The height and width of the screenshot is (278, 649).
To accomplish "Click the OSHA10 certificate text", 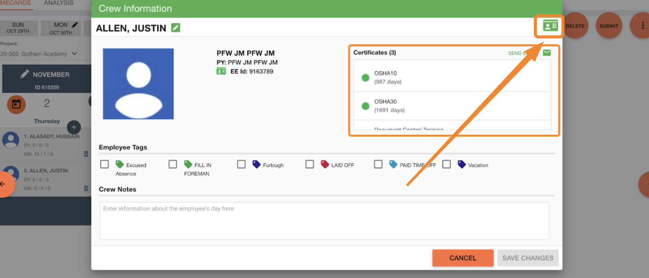I will (x=385, y=73).
